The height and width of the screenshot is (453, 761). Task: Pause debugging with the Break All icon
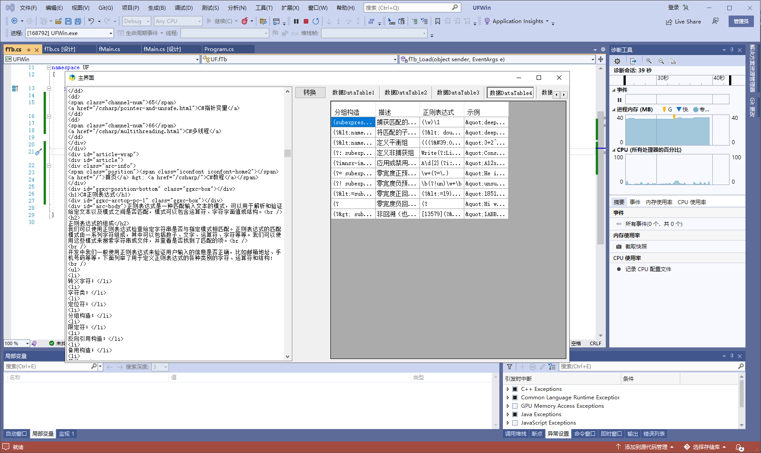click(296, 21)
